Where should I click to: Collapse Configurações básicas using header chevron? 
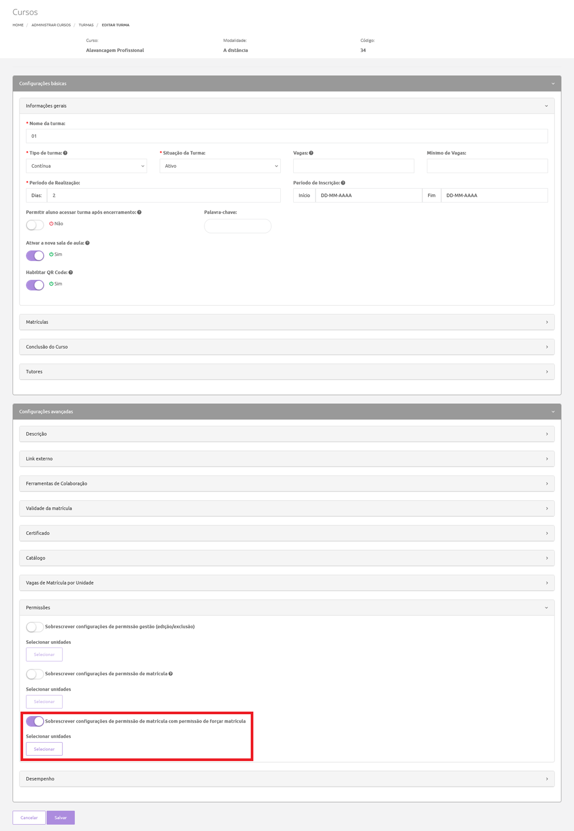coord(553,84)
